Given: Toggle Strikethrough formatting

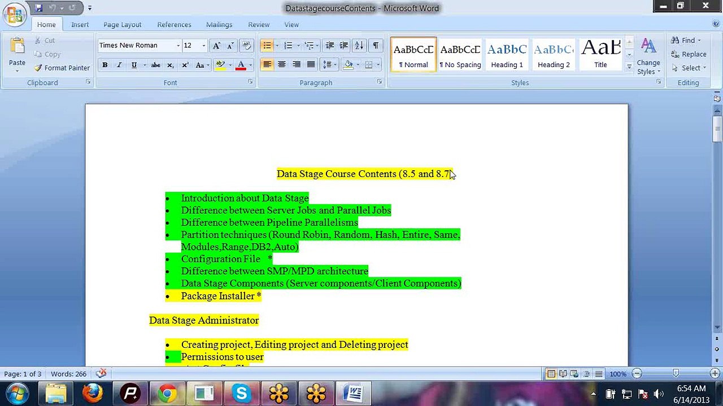Looking at the screenshot, I should (155, 65).
